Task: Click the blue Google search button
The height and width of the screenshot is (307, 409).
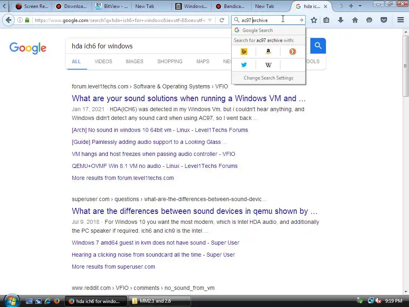Action: pos(318,46)
